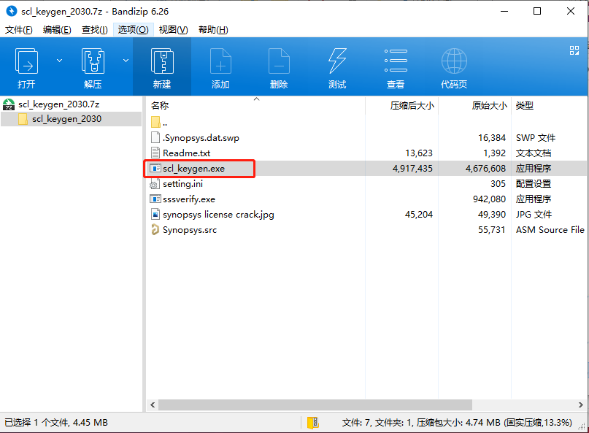The width and height of the screenshot is (589, 433).
Task: Click the synopsys license crack.jpg image icon
Action: coord(155,214)
